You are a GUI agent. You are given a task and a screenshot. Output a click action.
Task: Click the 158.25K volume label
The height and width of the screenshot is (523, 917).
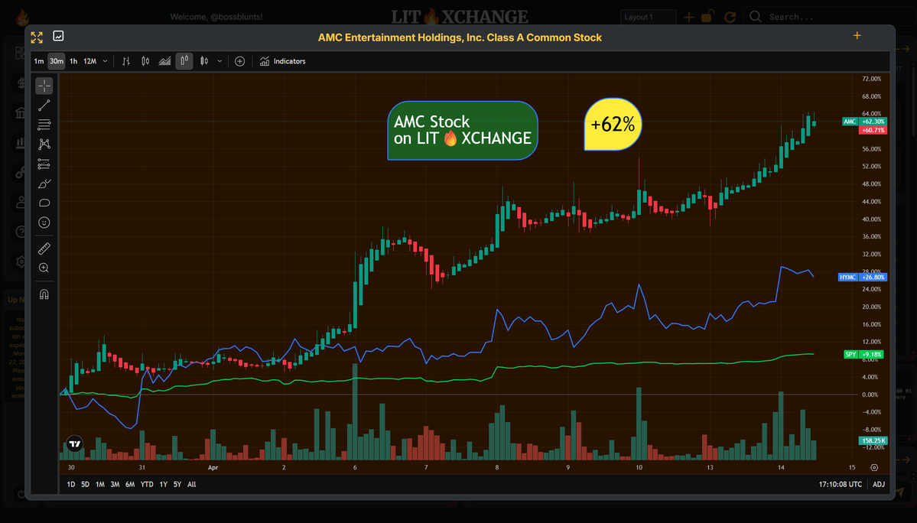point(873,440)
